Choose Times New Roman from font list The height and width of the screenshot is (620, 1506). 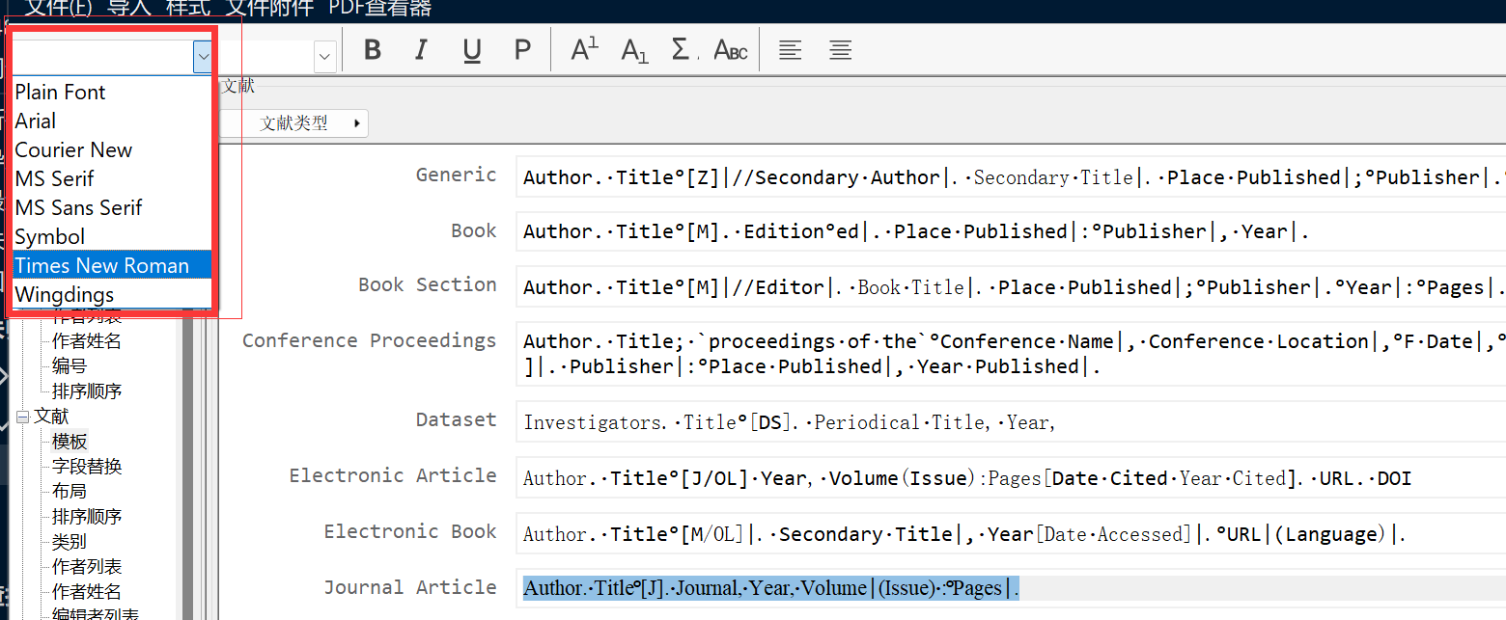[112, 265]
